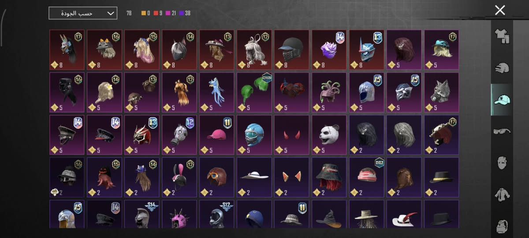
Task: Select the panda head mask item
Action: 330,135
